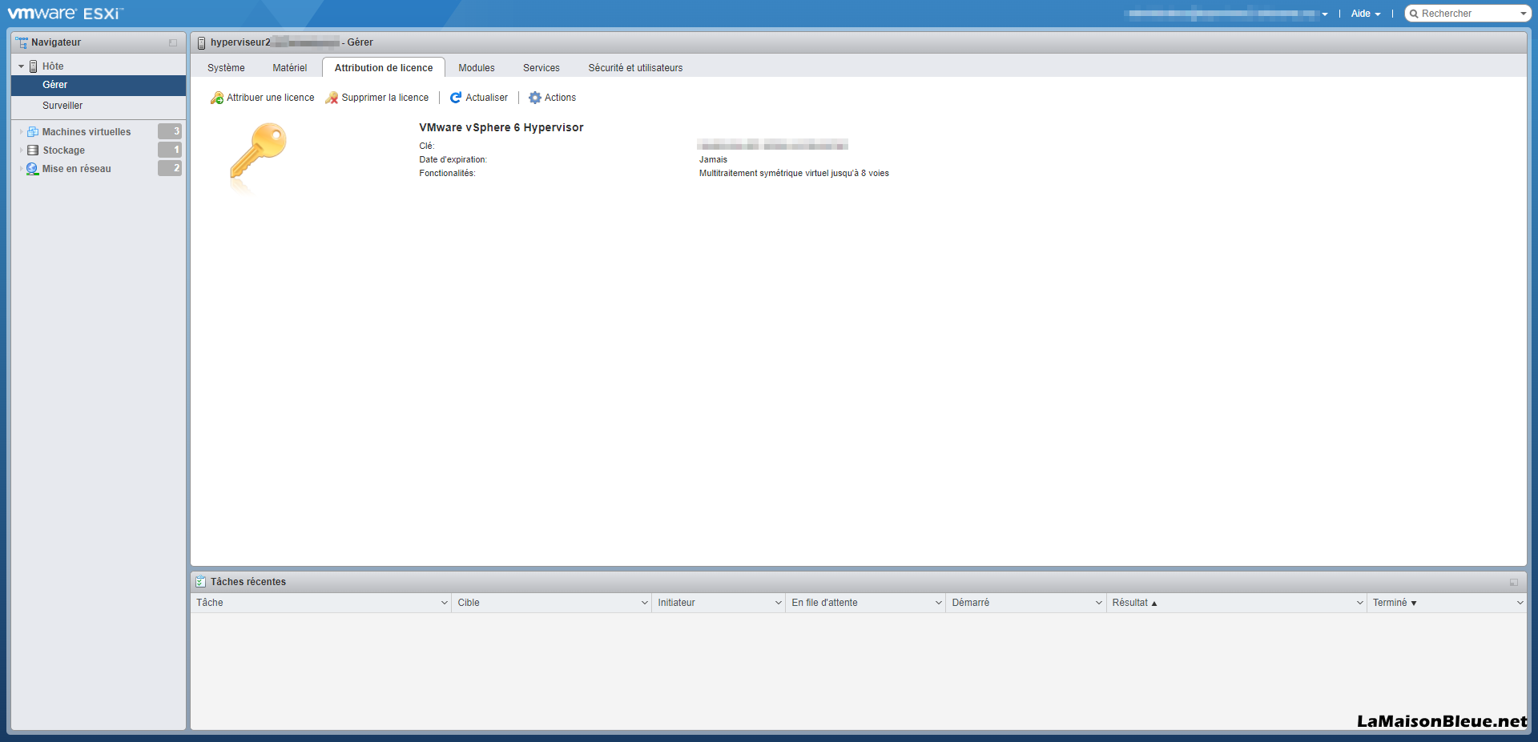
Task: Click the Navigateur panel icon
Action: coord(22,42)
